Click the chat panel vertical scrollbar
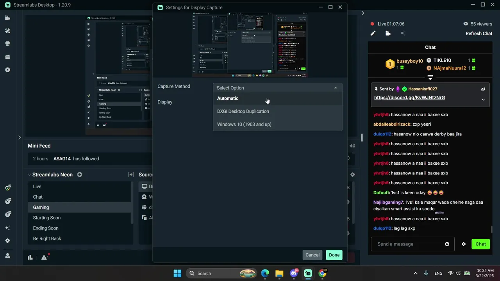Image resolution: width=500 pixels, height=281 pixels. [492, 229]
